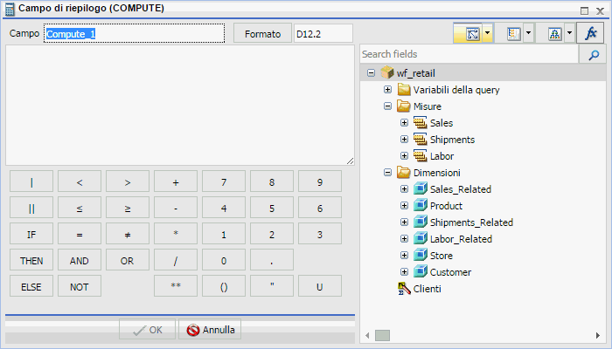Click the Campo name field
The image size is (612, 349).
tap(135, 33)
